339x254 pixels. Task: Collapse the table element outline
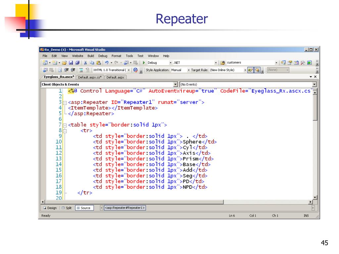pyautogui.click(x=65, y=125)
